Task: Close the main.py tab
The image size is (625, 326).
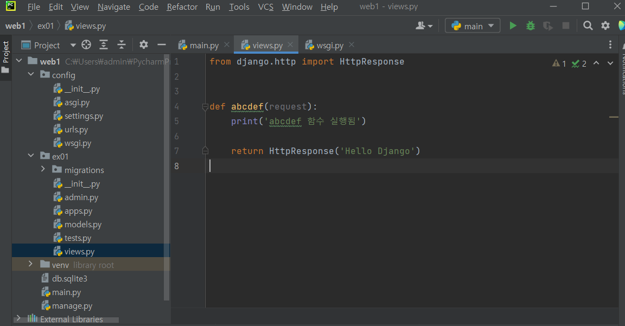Action: pyautogui.click(x=227, y=44)
